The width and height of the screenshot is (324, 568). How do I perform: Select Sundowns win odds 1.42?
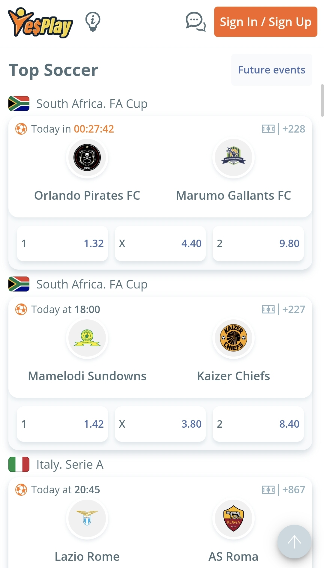pos(62,424)
